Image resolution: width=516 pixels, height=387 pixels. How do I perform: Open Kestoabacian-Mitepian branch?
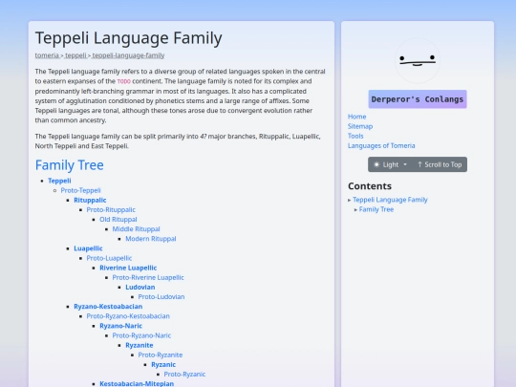[137, 384]
